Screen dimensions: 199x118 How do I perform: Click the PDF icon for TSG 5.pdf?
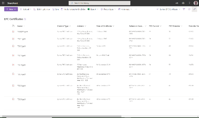pos(13,74)
